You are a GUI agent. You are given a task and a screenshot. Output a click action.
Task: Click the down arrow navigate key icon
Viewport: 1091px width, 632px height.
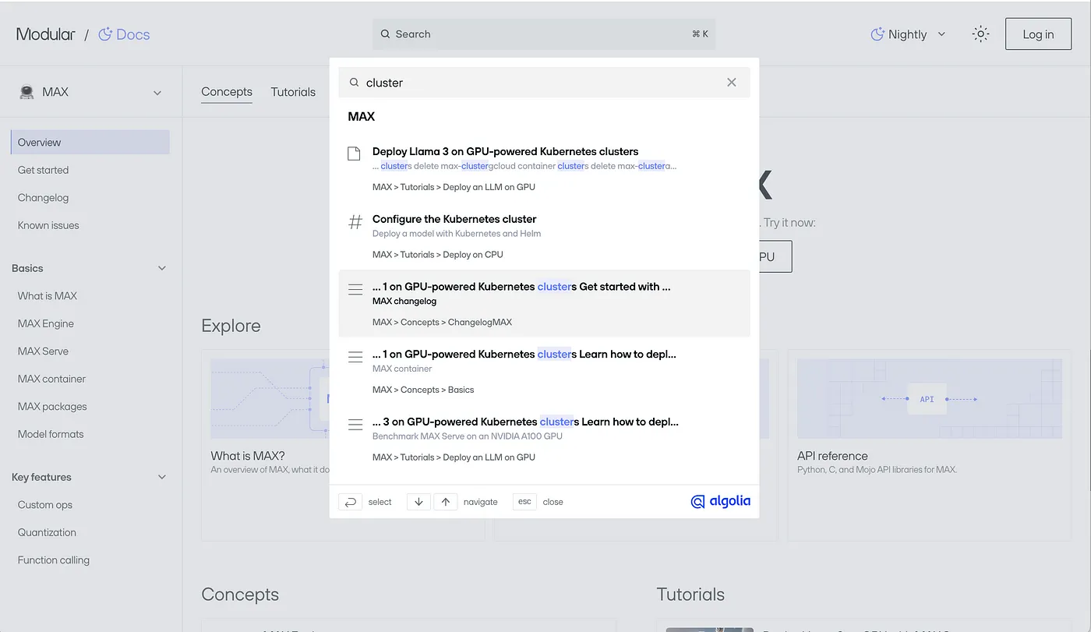tap(418, 502)
